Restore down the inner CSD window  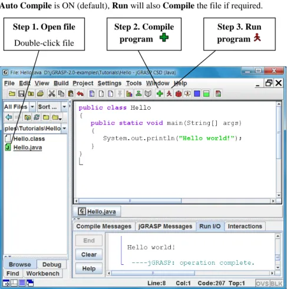[269, 83]
